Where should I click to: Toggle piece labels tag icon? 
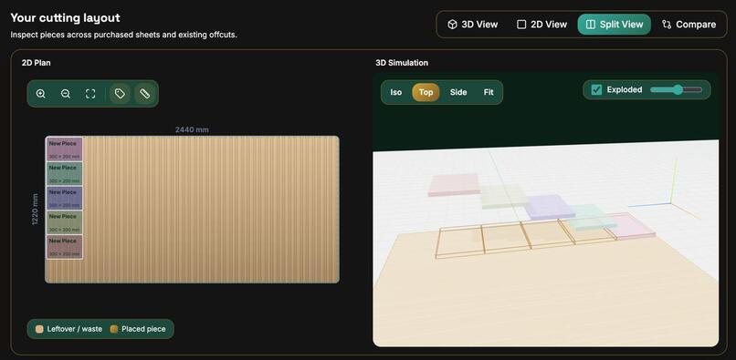coord(120,94)
